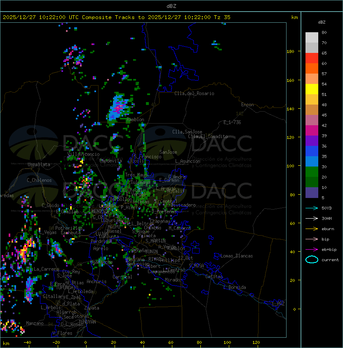Click the TUPUNGATO town label
This screenshot has height=348, width=343.
click(x=67, y=287)
